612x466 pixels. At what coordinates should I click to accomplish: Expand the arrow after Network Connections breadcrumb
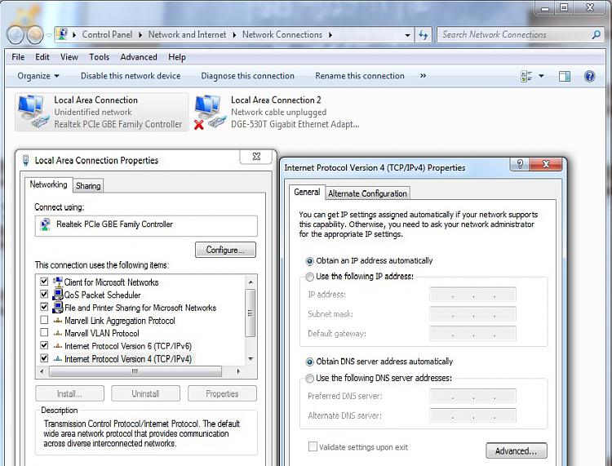click(x=330, y=35)
